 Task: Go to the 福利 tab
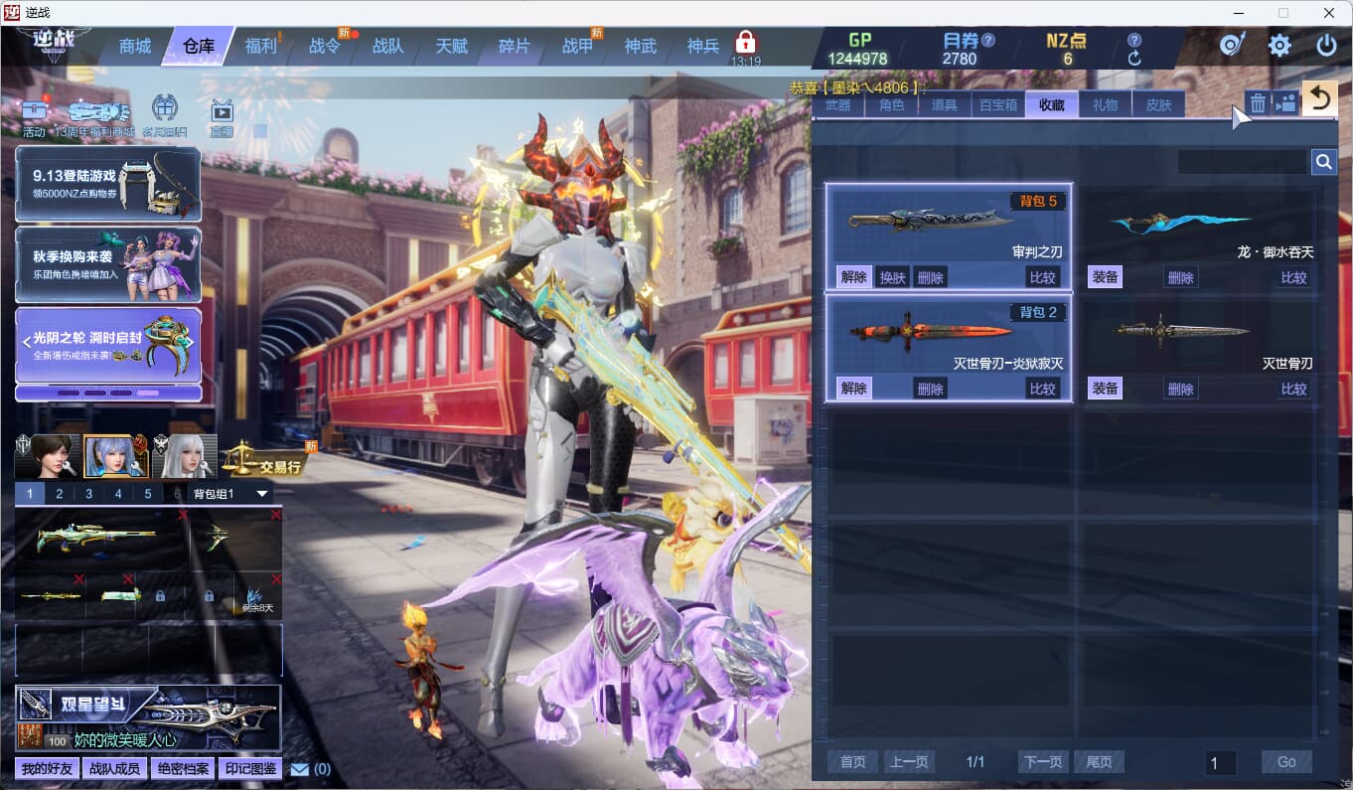coord(261,47)
